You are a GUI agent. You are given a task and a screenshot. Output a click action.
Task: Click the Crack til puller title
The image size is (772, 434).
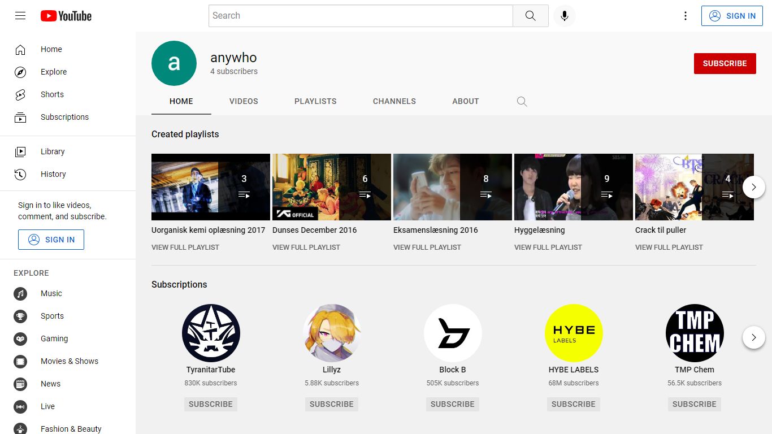point(661,231)
